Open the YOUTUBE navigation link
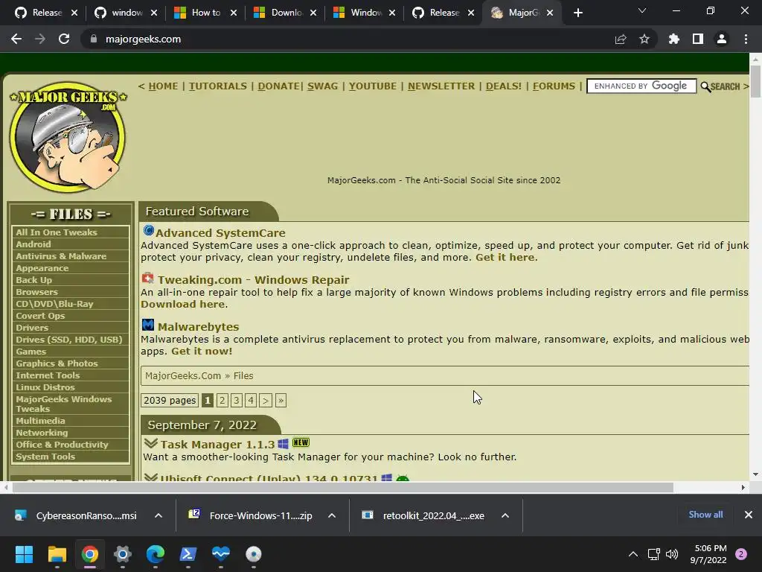 (x=373, y=86)
